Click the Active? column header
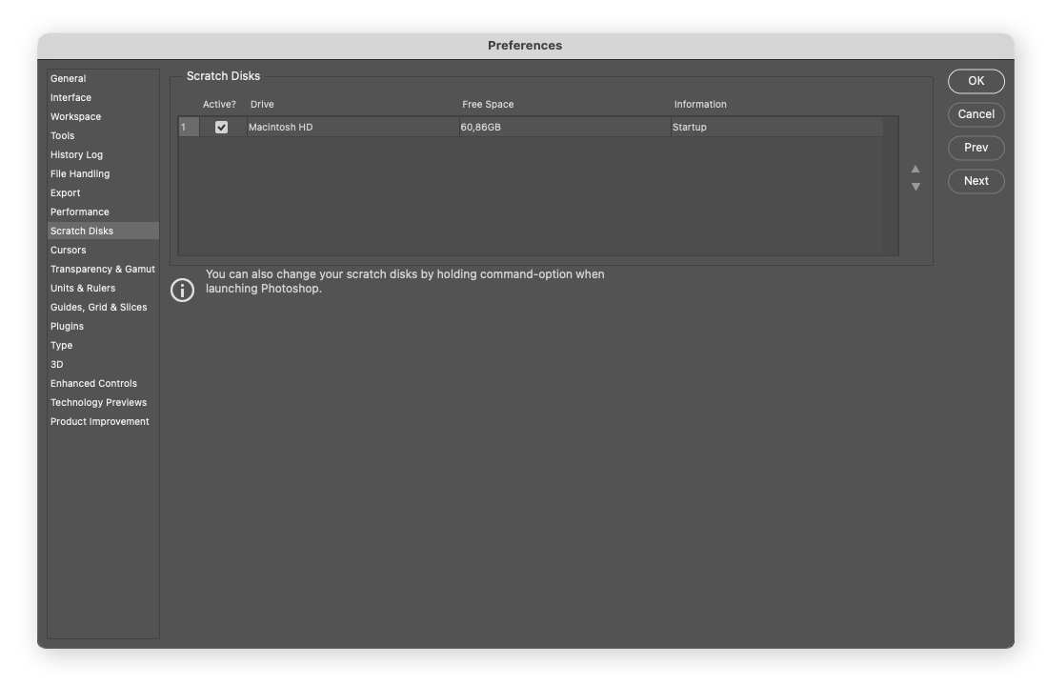This screenshot has width=1046, height=685. tap(219, 105)
